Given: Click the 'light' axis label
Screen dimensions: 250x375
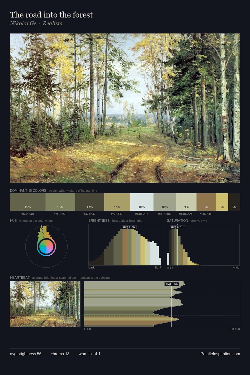Looking at the screenshot, I should pos(158,267).
